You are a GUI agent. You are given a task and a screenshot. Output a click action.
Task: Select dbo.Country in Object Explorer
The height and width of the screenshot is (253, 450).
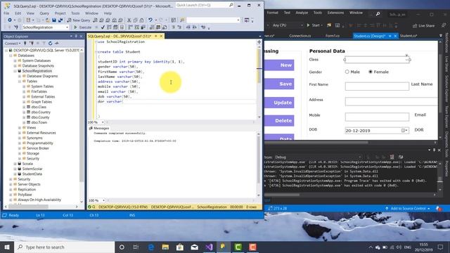(41, 112)
